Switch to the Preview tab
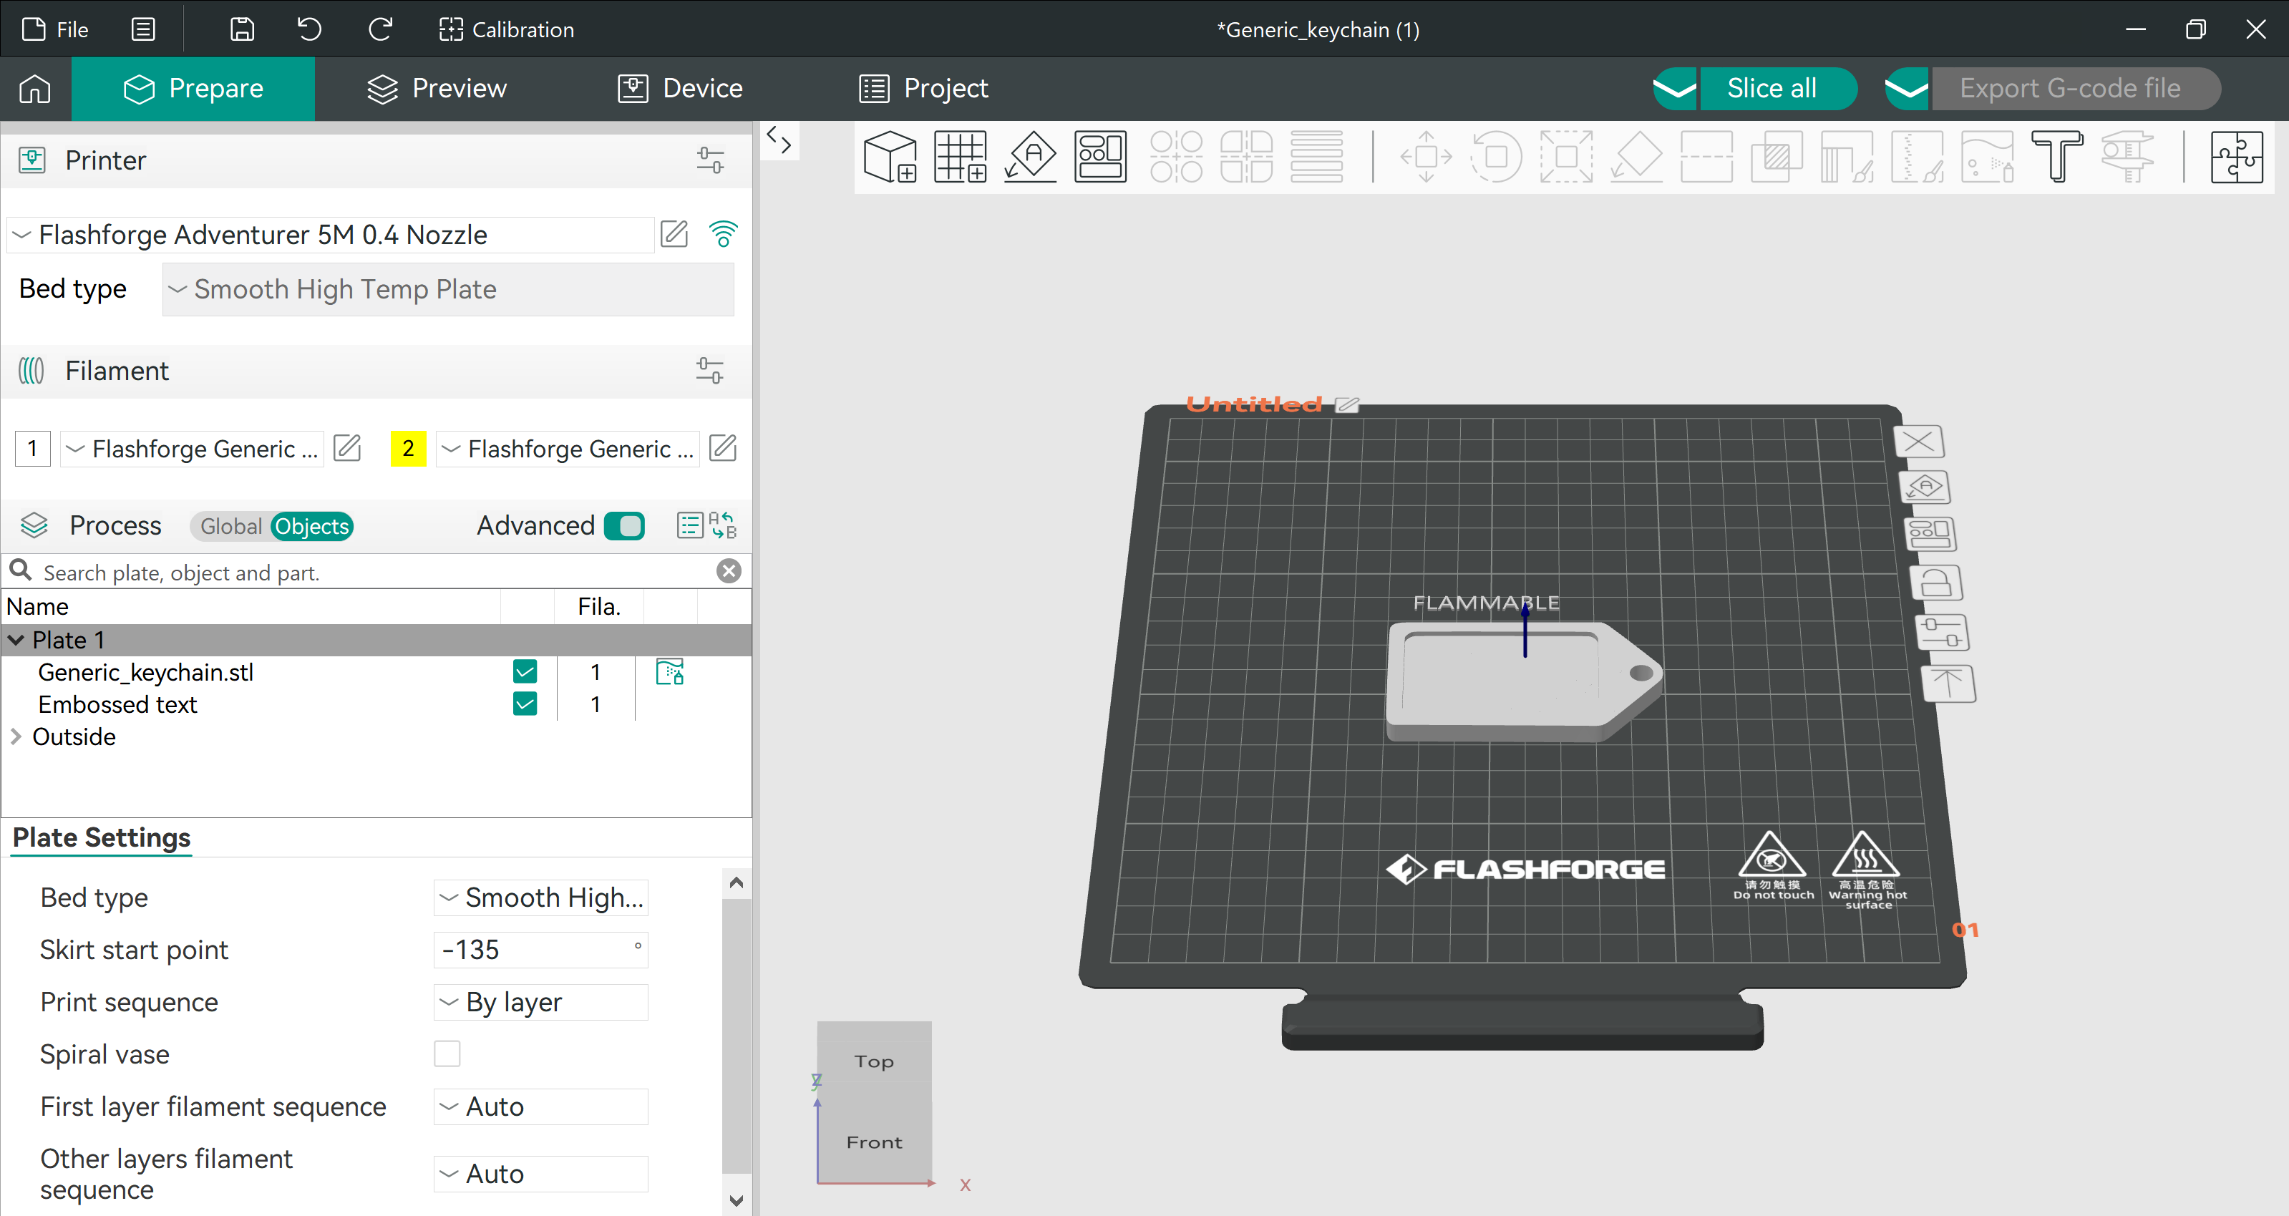The width and height of the screenshot is (2289, 1216). 437,88
